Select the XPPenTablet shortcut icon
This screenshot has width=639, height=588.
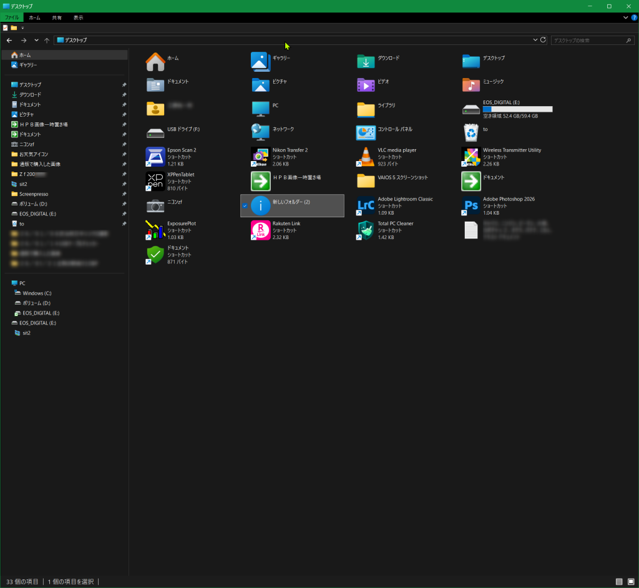155,181
